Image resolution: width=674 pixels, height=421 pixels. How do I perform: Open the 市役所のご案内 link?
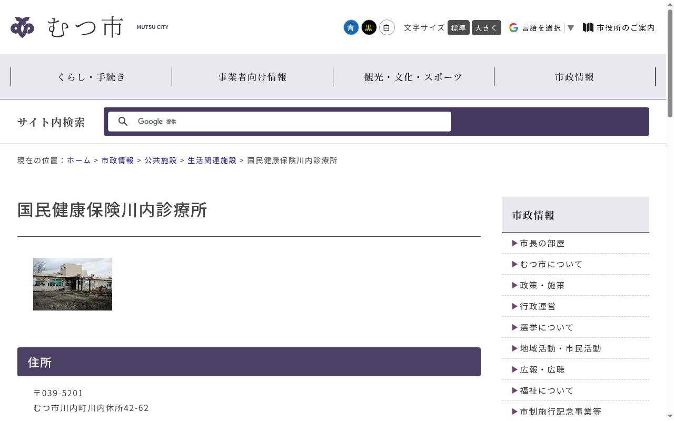point(626,28)
